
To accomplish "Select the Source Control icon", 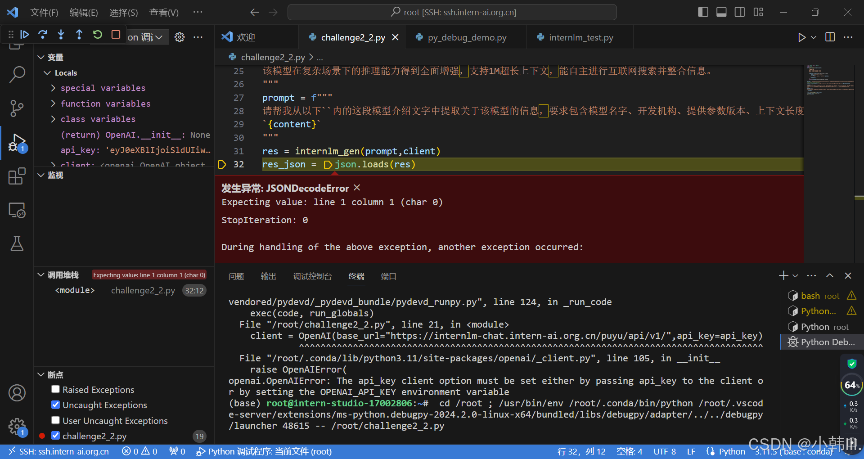I will pos(17,108).
